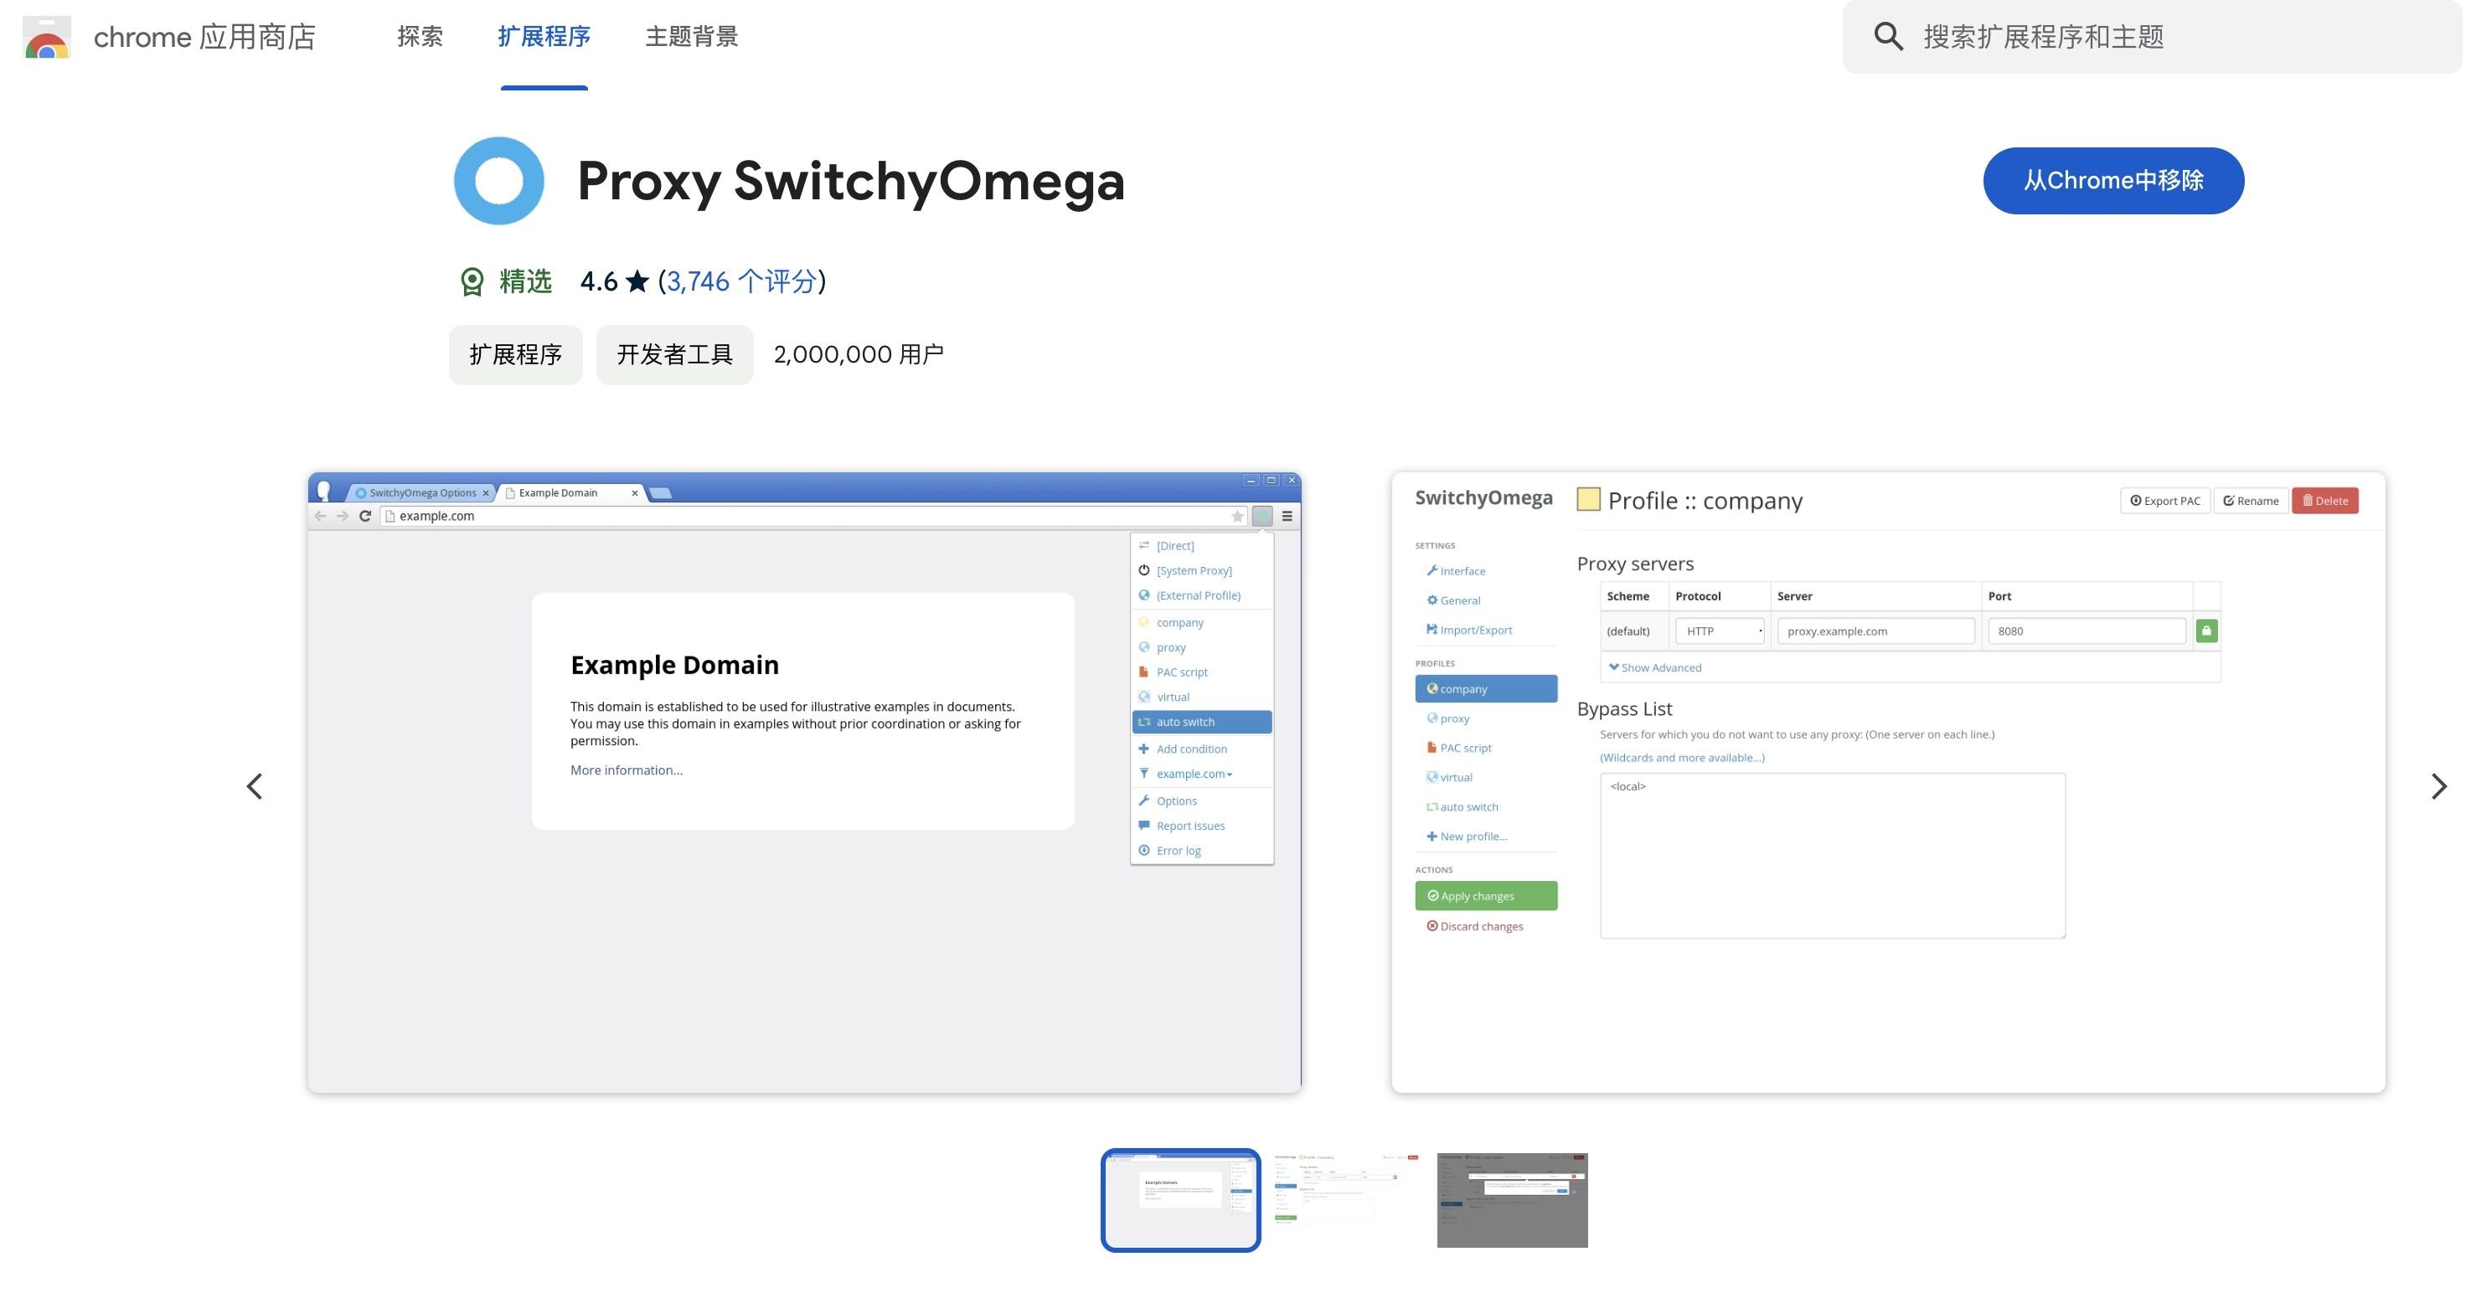Open the Interface settings item

tap(1456, 571)
